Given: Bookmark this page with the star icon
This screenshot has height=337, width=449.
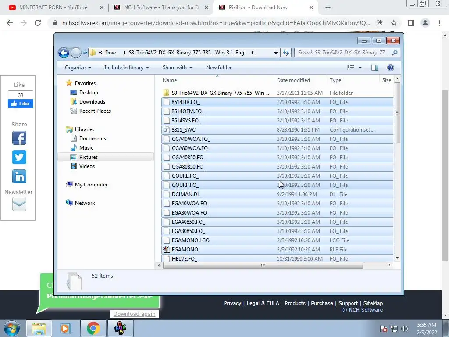Looking at the screenshot, I should [x=394, y=23].
